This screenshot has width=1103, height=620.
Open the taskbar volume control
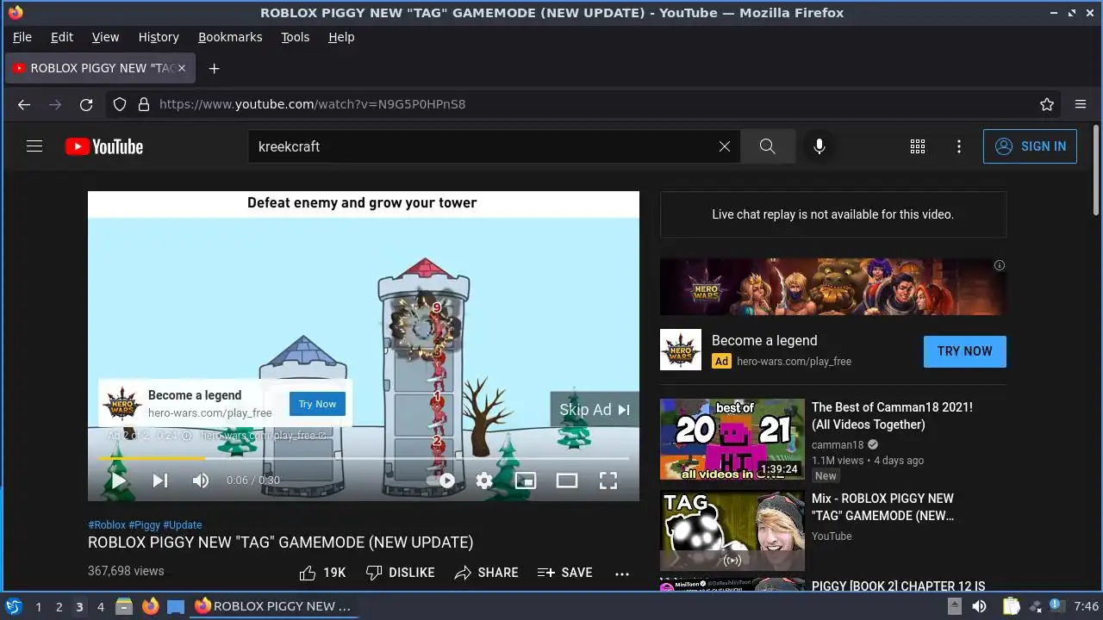979,606
